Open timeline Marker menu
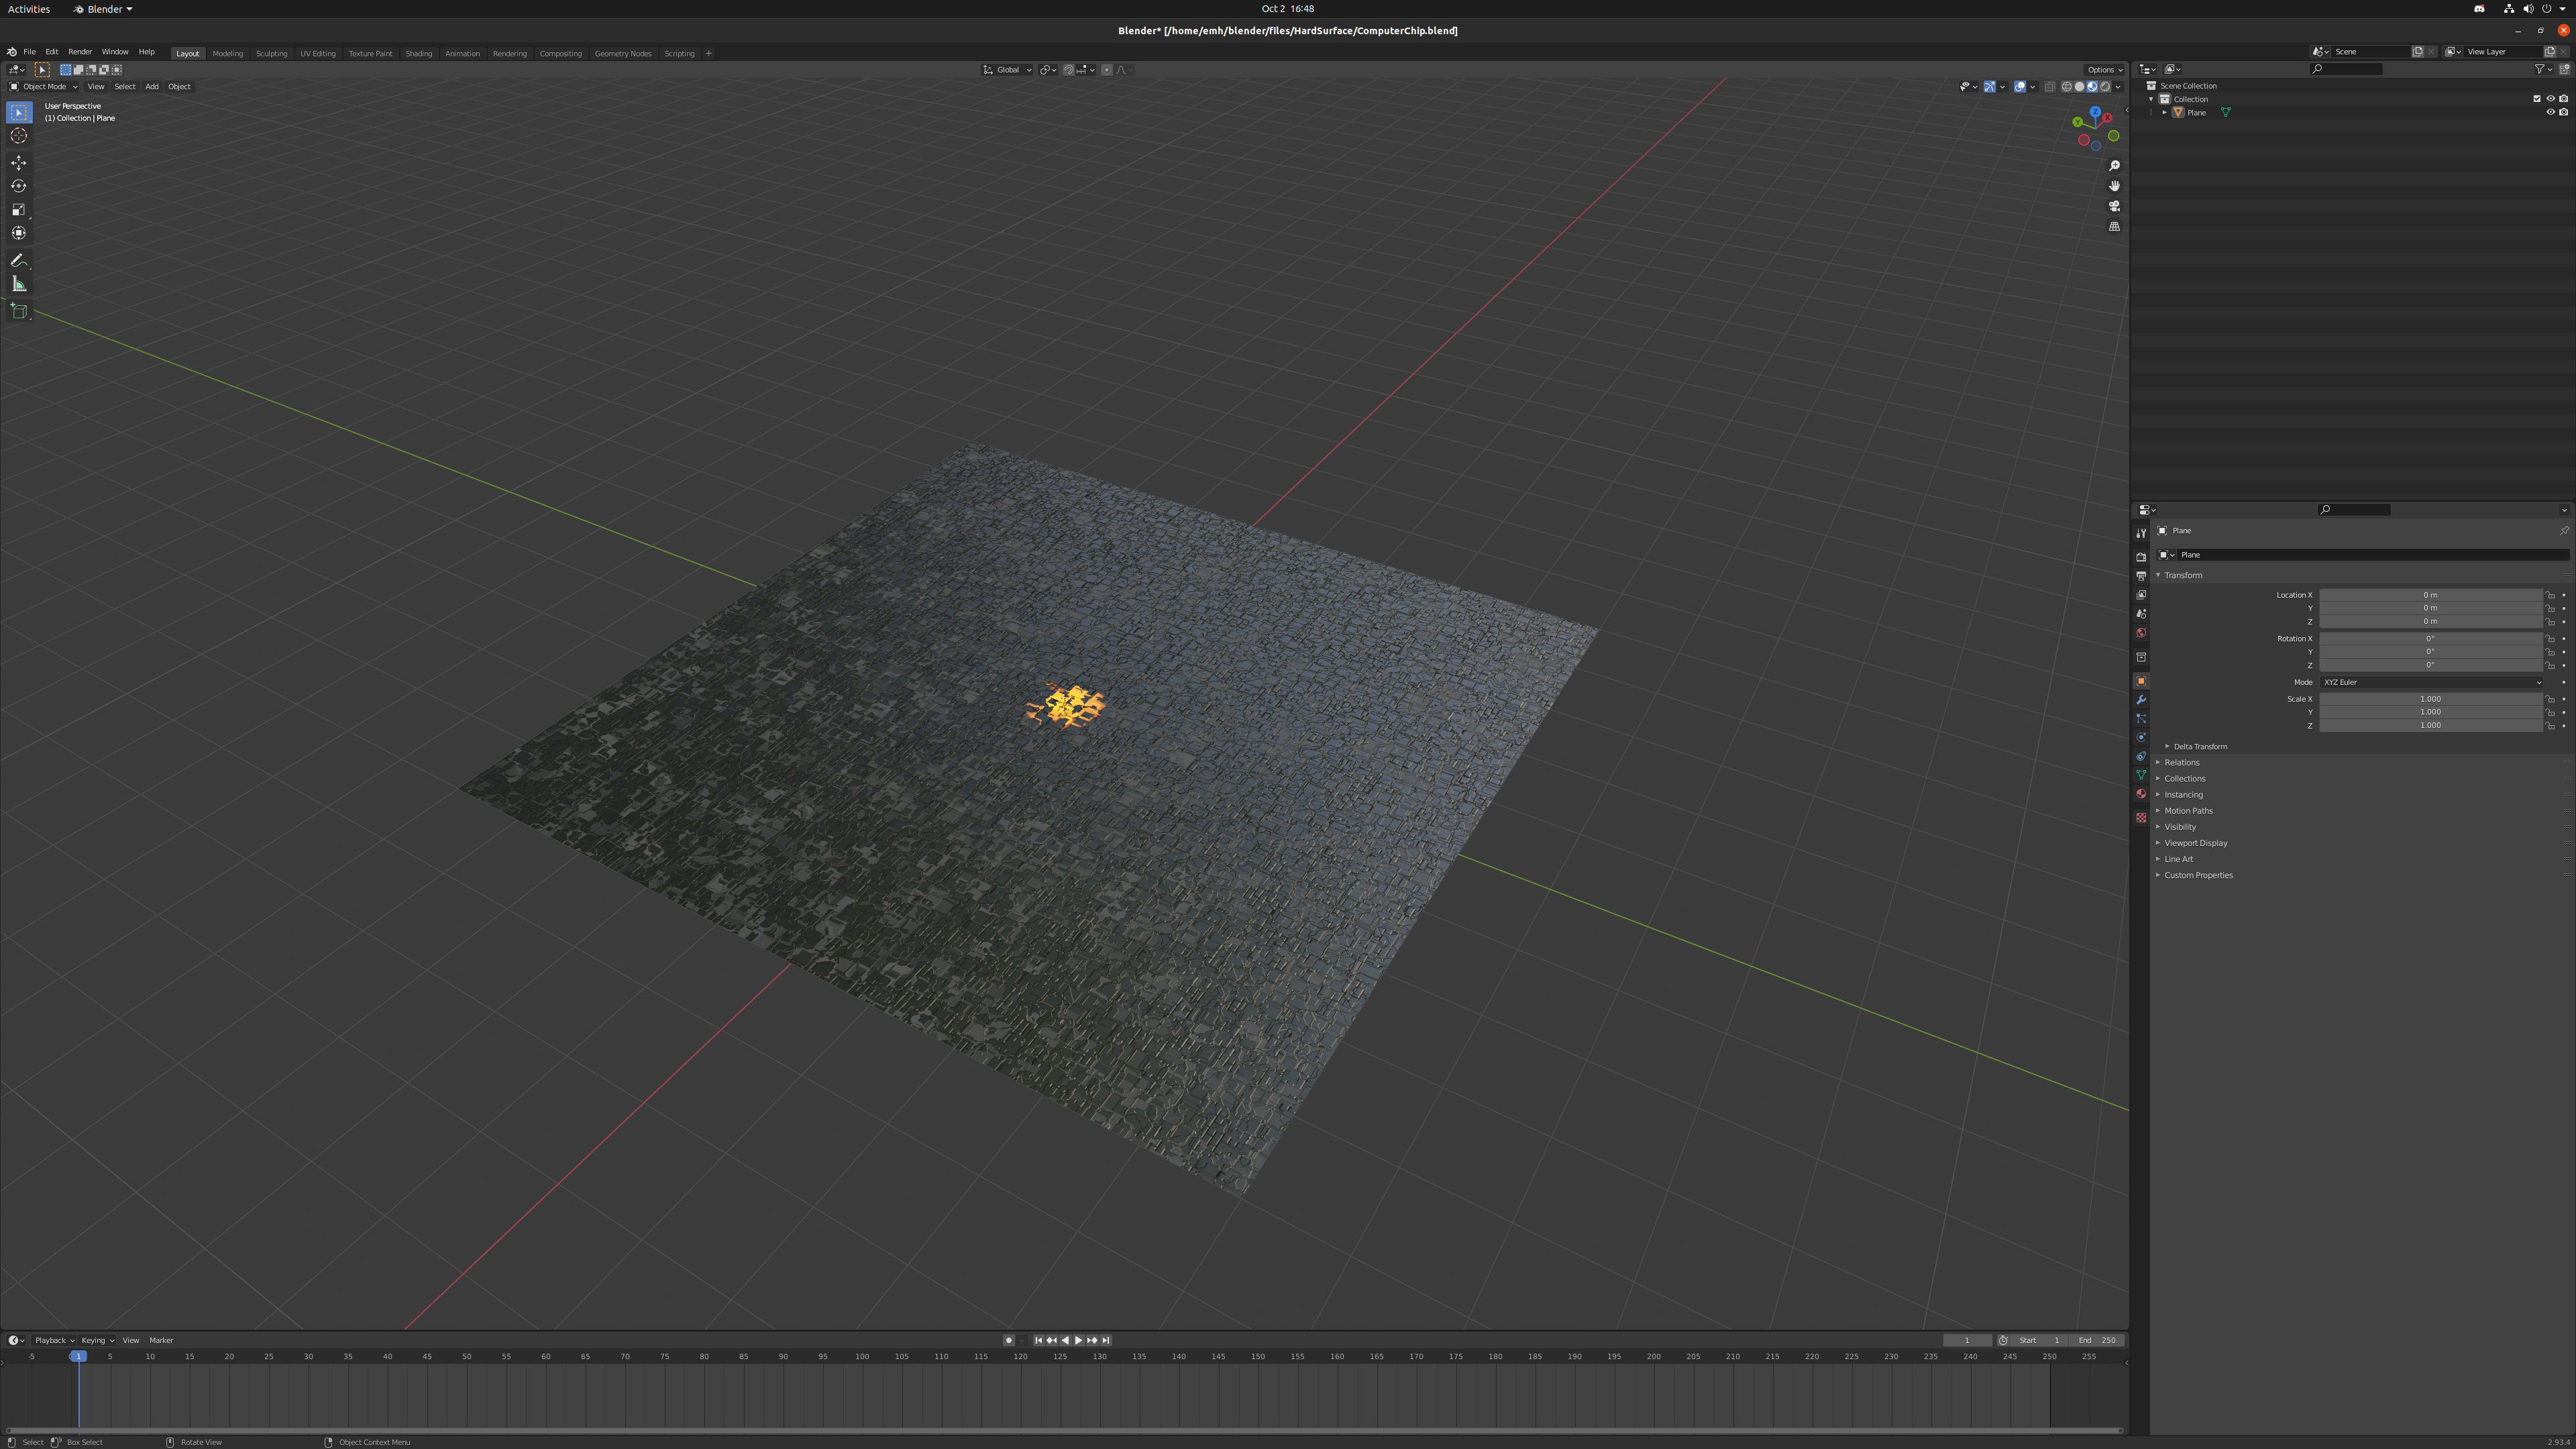This screenshot has height=1449, width=2576. tap(161, 1341)
